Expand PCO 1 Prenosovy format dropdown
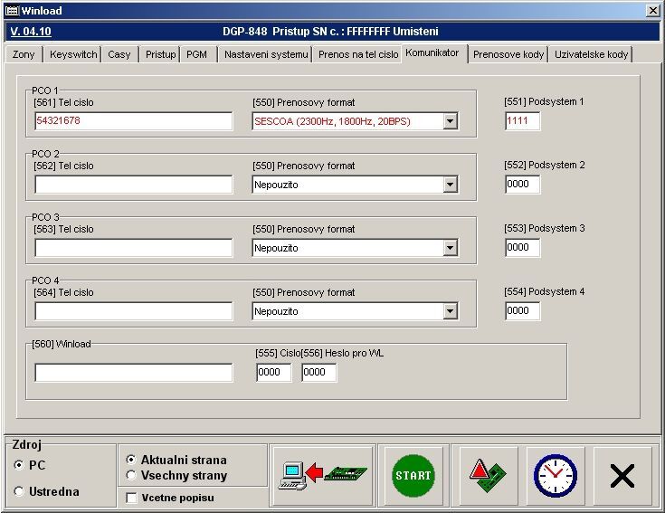The width and height of the screenshot is (665, 513). (450, 121)
